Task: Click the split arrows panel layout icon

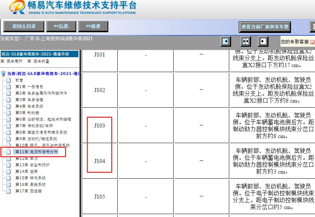Action: click(246, 41)
